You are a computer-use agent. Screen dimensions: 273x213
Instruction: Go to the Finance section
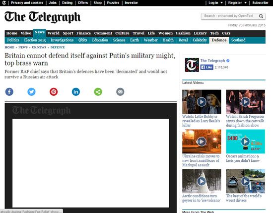coord(83,33)
